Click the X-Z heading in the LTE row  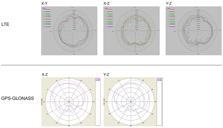click(107, 3)
